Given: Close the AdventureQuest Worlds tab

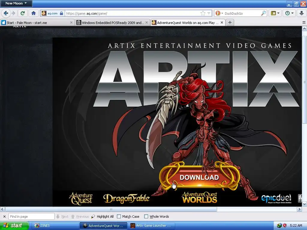Looking at the screenshot, I should point(222,22).
